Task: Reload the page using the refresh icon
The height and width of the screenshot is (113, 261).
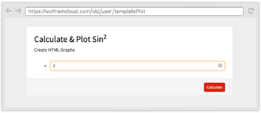Action: tap(251, 11)
